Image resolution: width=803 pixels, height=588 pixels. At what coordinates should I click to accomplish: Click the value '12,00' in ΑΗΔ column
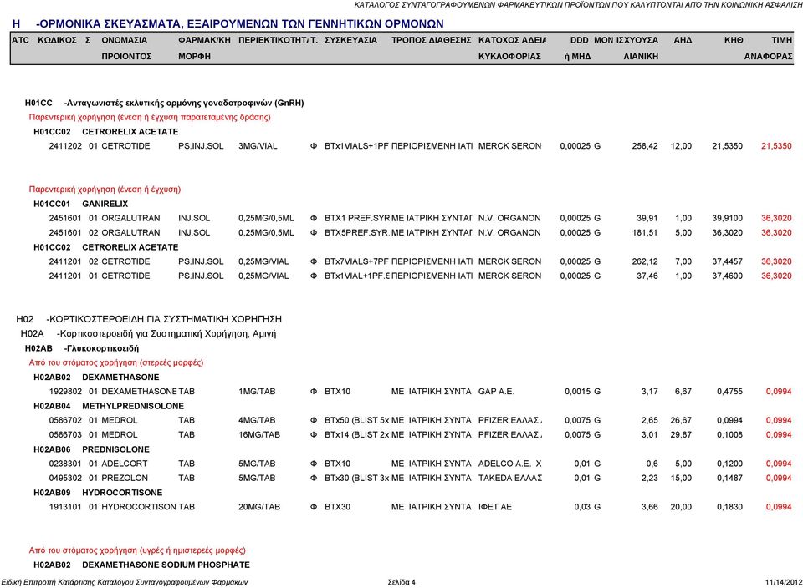coord(681,145)
